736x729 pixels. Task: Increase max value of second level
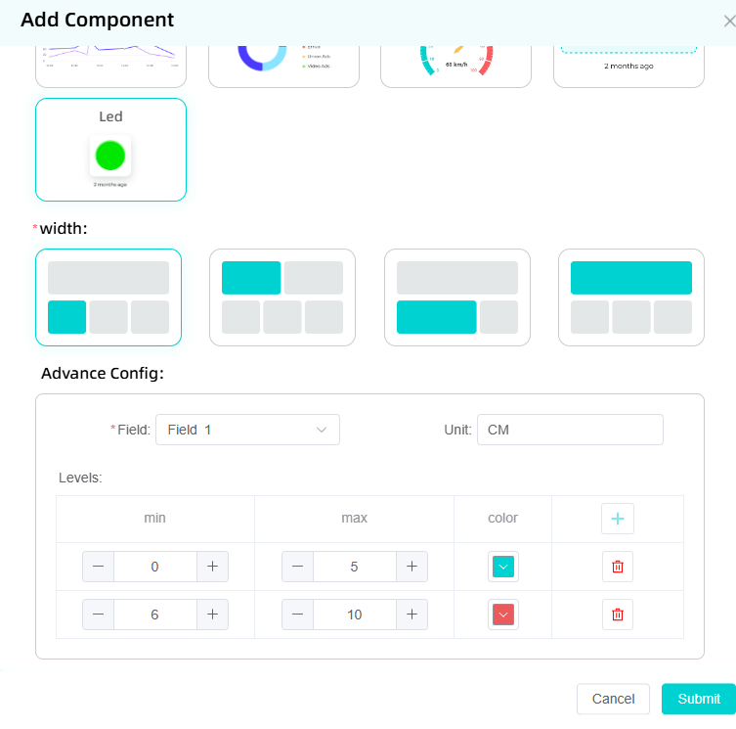(x=411, y=615)
